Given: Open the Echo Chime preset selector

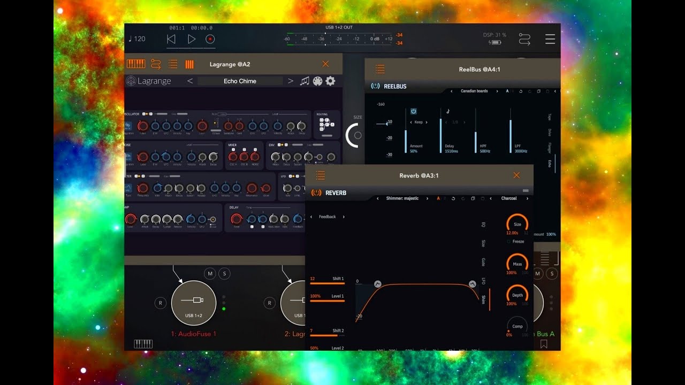Looking at the screenshot, I should click(240, 81).
